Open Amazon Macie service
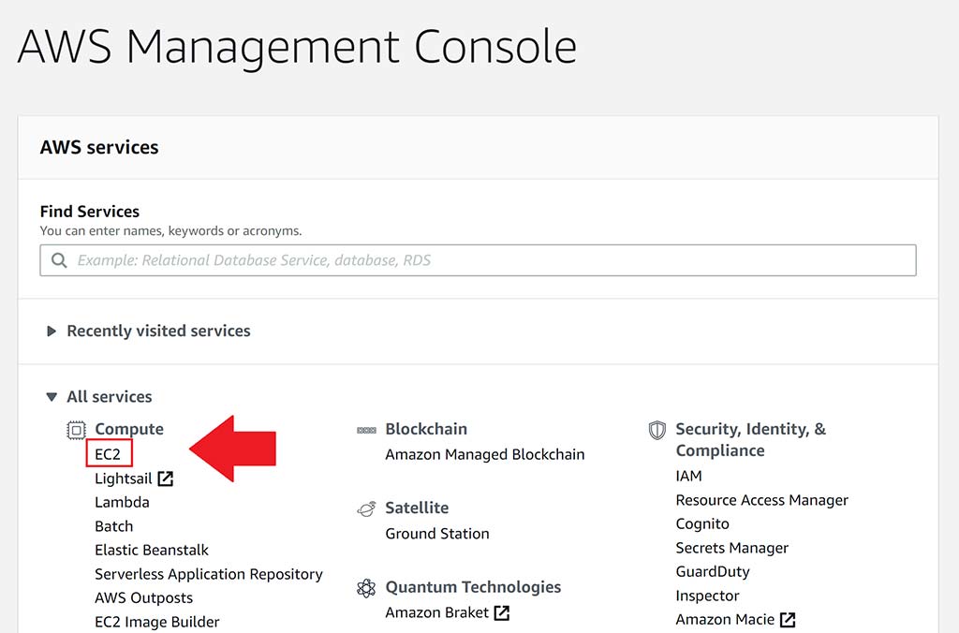 726,620
